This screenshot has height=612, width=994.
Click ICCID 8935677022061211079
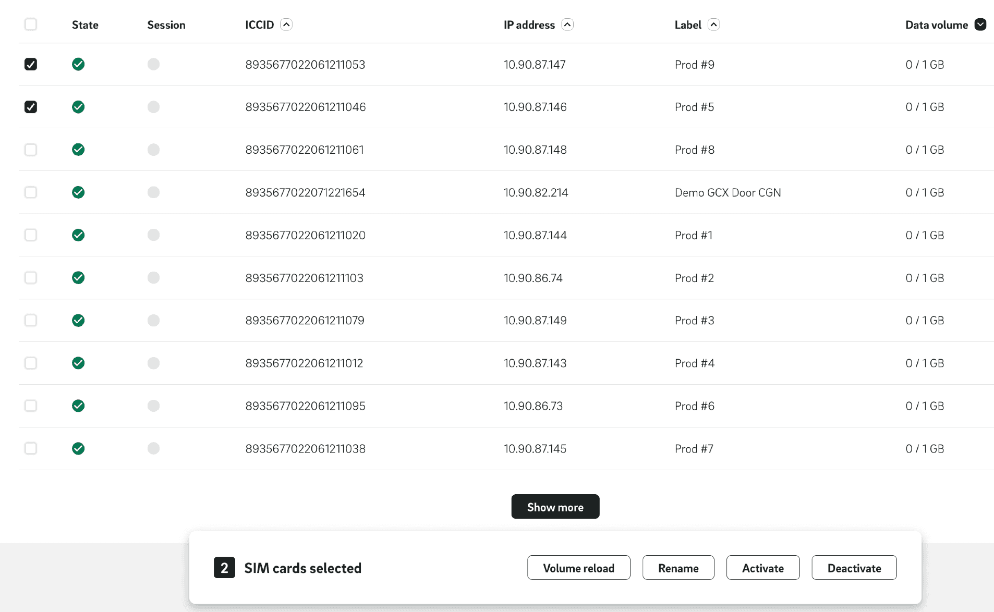(x=305, y=321)
